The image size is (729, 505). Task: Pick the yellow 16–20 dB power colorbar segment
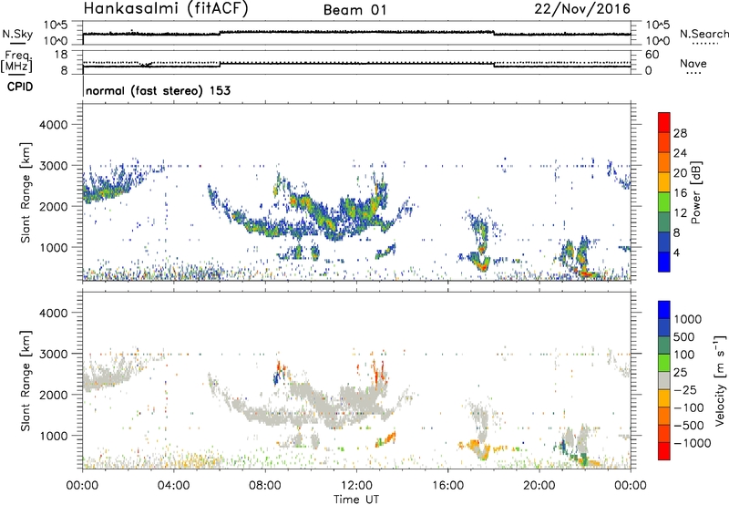[664, 183]
